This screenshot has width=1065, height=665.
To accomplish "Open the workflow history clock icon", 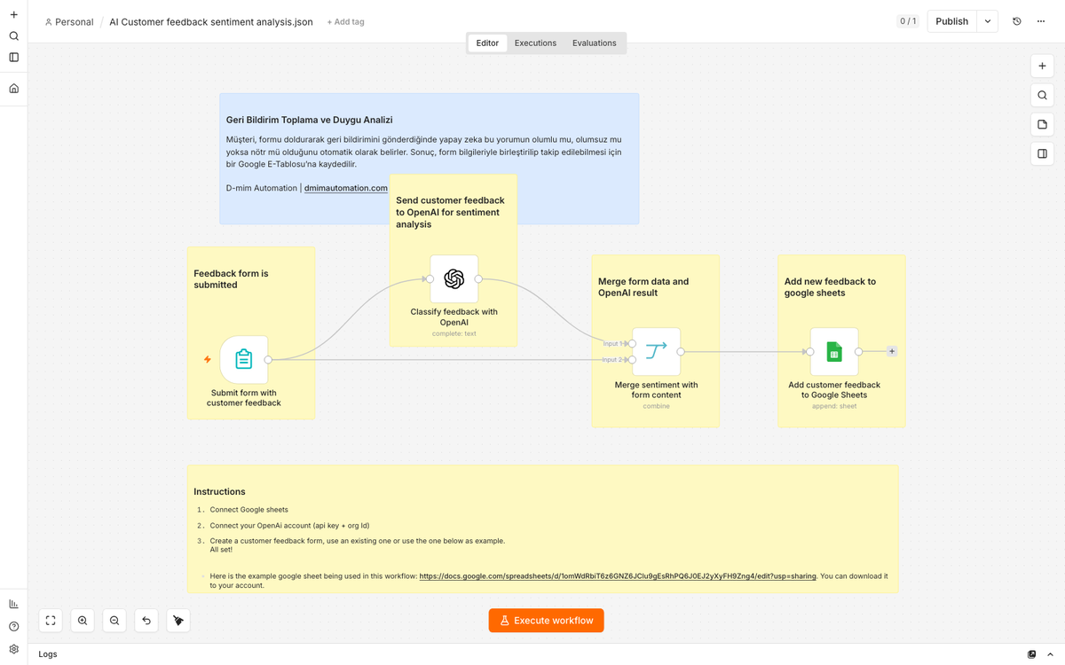I will (x=1017, y=21).
